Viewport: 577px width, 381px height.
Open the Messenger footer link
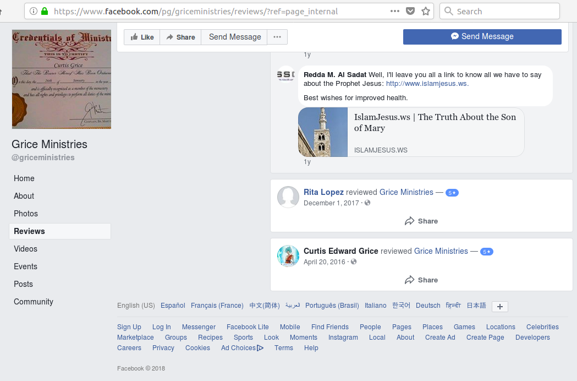[199, 327]
